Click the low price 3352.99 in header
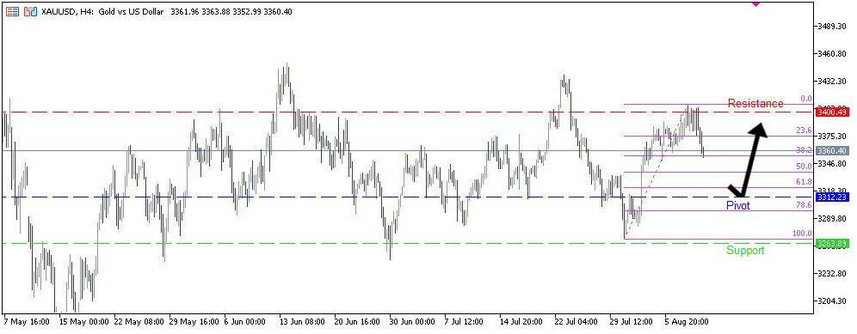Viewport: 857px width, 334px height. (246, 11)
